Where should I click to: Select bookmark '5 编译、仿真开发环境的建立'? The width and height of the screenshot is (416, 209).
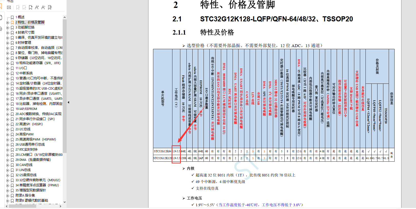[x=39, y=37]
